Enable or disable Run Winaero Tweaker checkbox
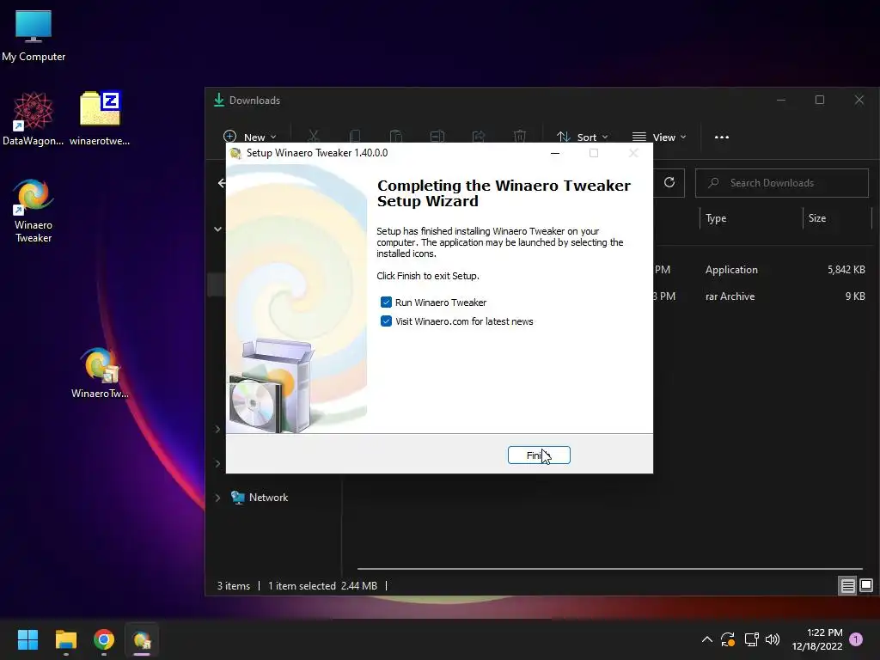This screenshot has width=880, height=660. point(386,302)
